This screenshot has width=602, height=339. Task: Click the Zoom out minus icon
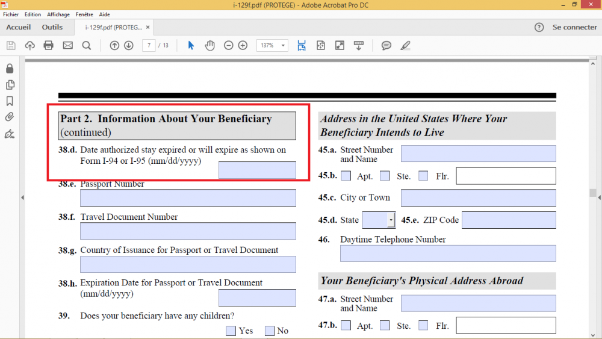228,46
